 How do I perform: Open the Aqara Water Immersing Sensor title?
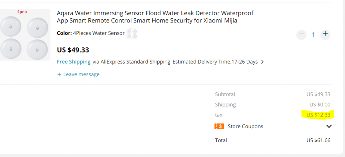click(x=155, y=17)
